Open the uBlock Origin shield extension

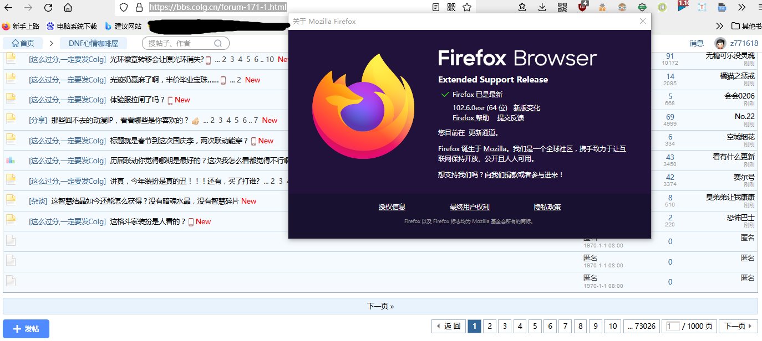[x=583, y=7]
